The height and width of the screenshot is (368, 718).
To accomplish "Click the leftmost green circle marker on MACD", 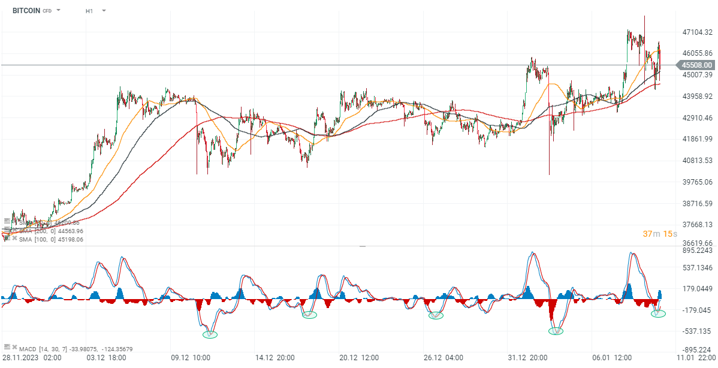I will point(210,334).
